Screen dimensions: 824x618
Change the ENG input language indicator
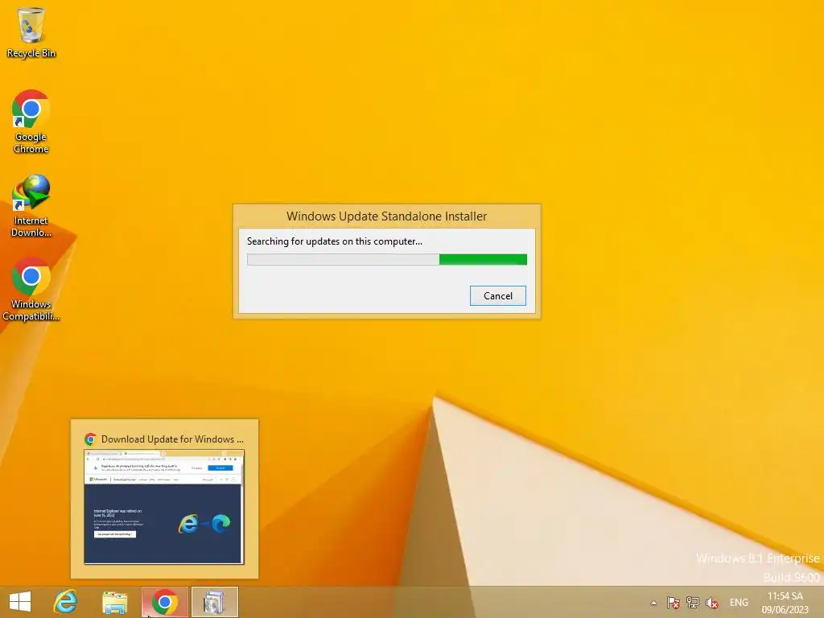739,603
